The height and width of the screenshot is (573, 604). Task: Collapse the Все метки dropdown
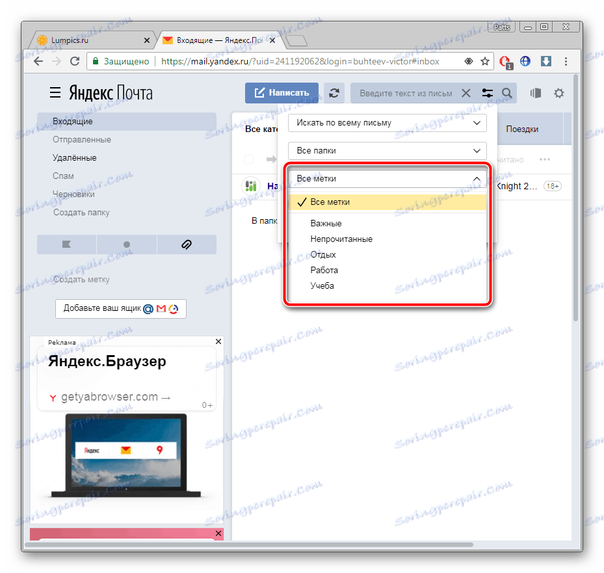click(387, 178)
